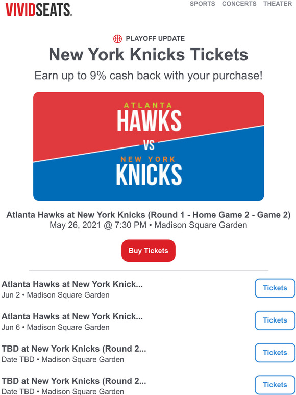
Task: Click the Buy Tickets red button
Action: pyautogui.click(x=149, y=251)
